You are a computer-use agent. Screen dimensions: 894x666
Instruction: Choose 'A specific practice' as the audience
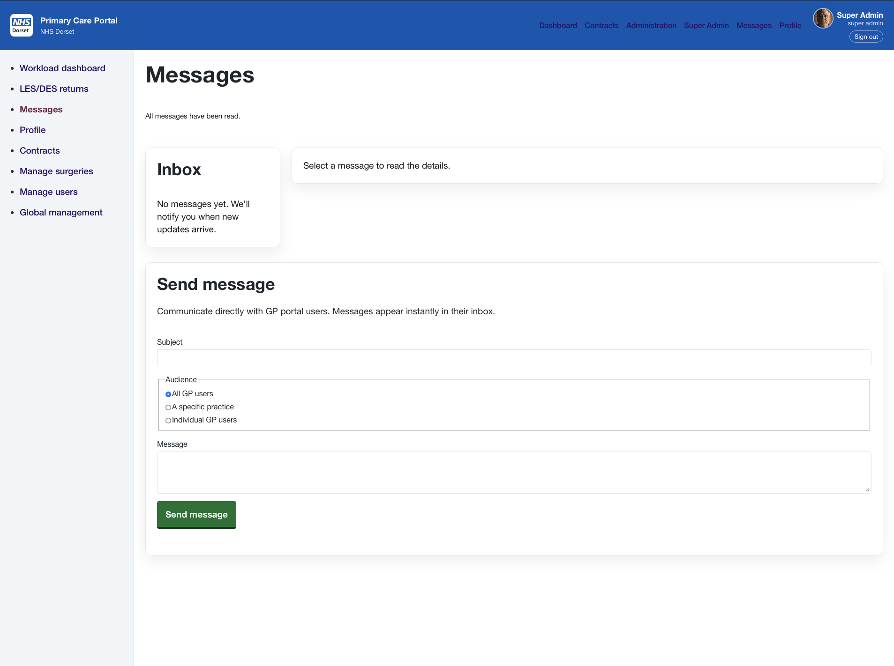168,407
